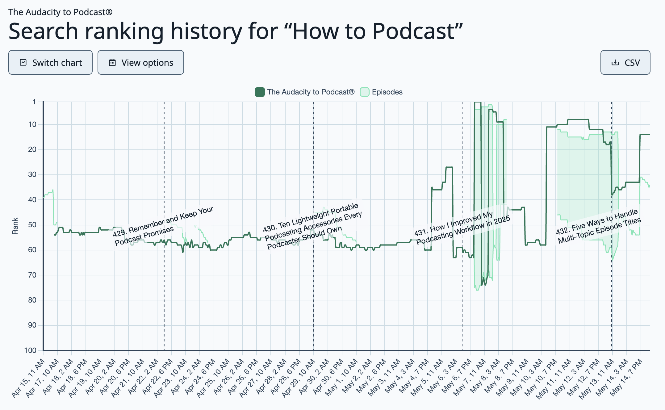Select label "431. How I Improved My Podcasting Workflow"
Image resolution: width=665 pixels, height=410 pixels.
point(462,228)
